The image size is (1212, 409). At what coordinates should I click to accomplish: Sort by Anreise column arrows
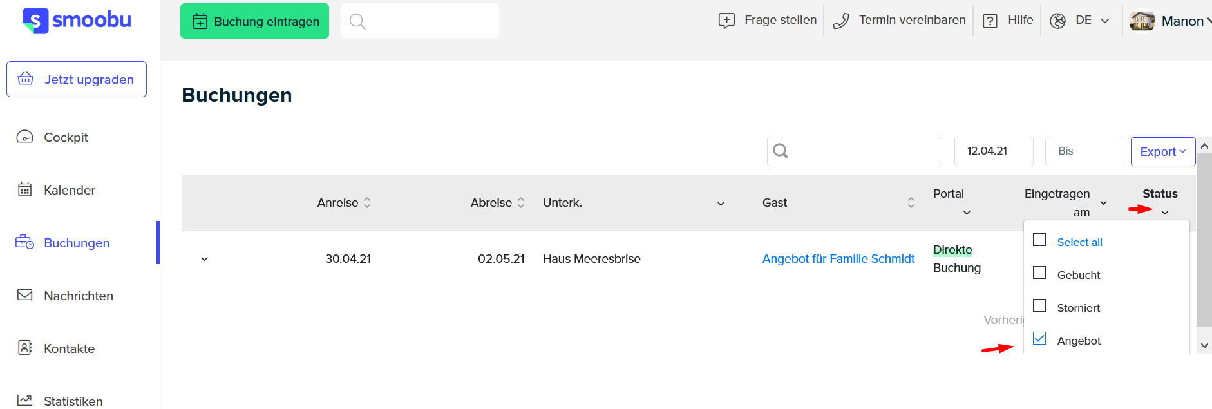tap(367, 202)
